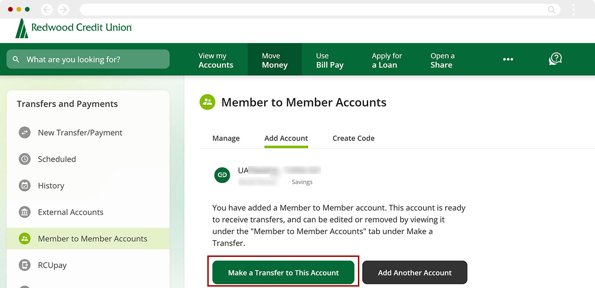595x288 pixels.
Task: Open New Transfer/Payment in sidebar
Action: 88,132
